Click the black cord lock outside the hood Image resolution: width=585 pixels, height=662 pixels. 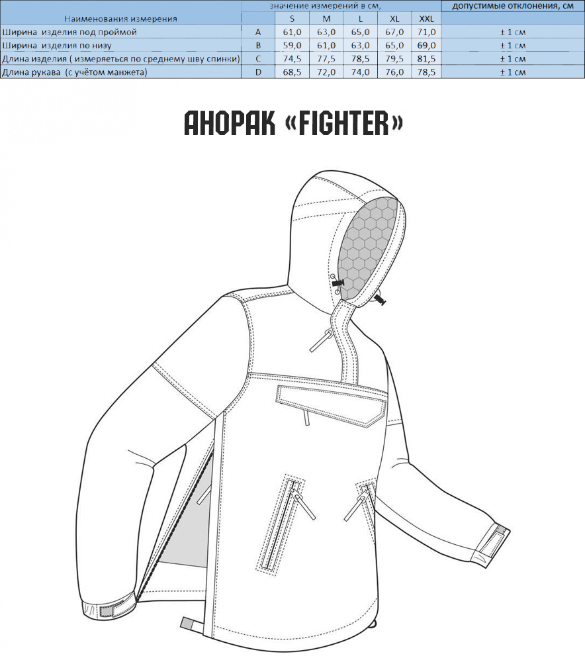(380, 301)
